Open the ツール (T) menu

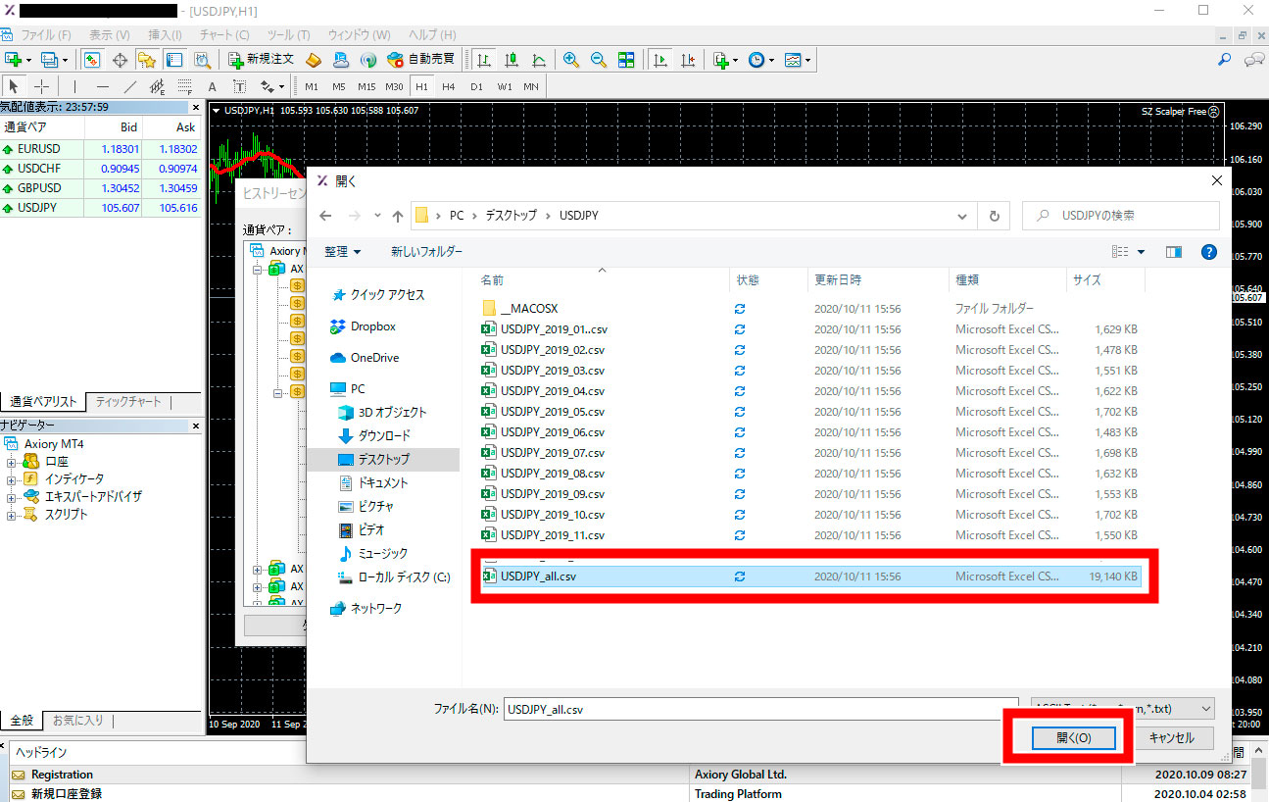coord(289,34)
